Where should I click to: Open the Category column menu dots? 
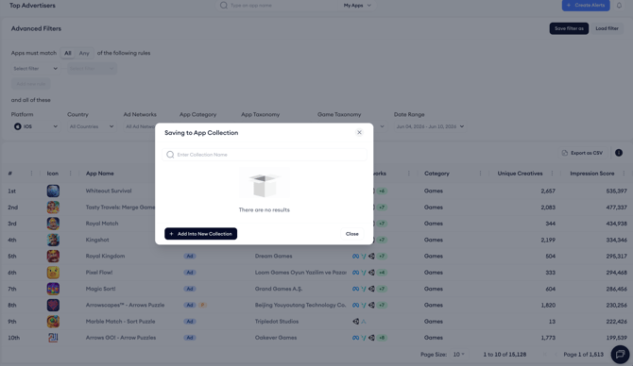[480, 174]
